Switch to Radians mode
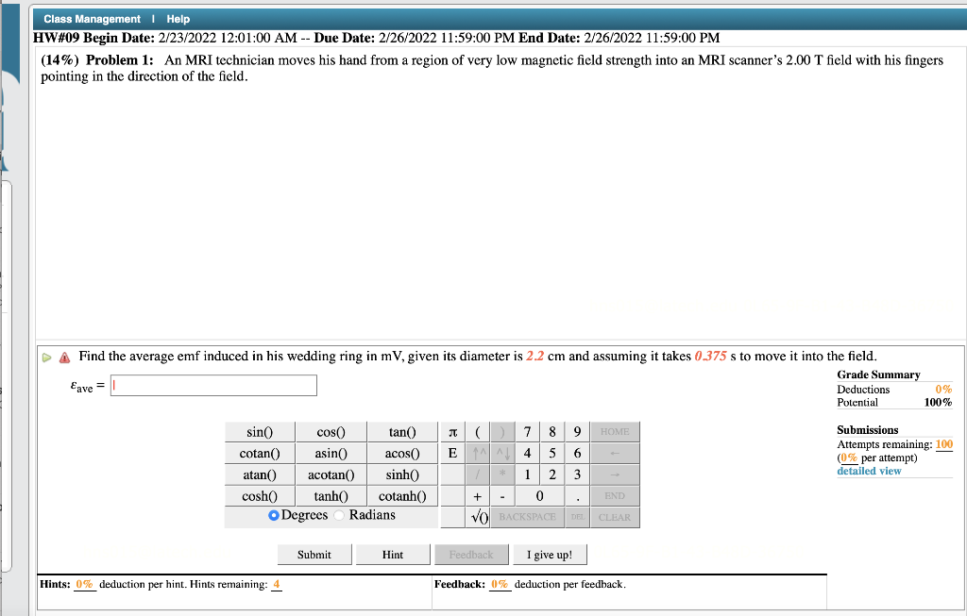 pyautogui.click(x=337, y=514)
